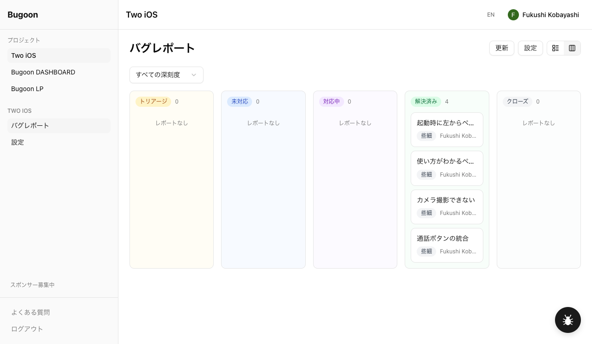592x344 pixels.
Task: Click the クローズ column label
Action: [518, 102]
